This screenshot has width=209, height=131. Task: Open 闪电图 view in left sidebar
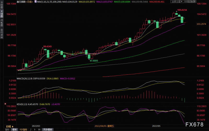click(x=2, y=23)
